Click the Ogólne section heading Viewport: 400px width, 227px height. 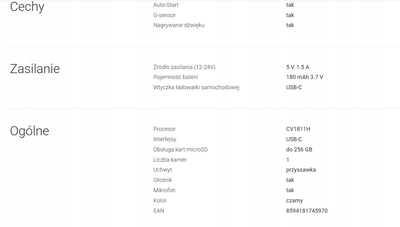30,131
